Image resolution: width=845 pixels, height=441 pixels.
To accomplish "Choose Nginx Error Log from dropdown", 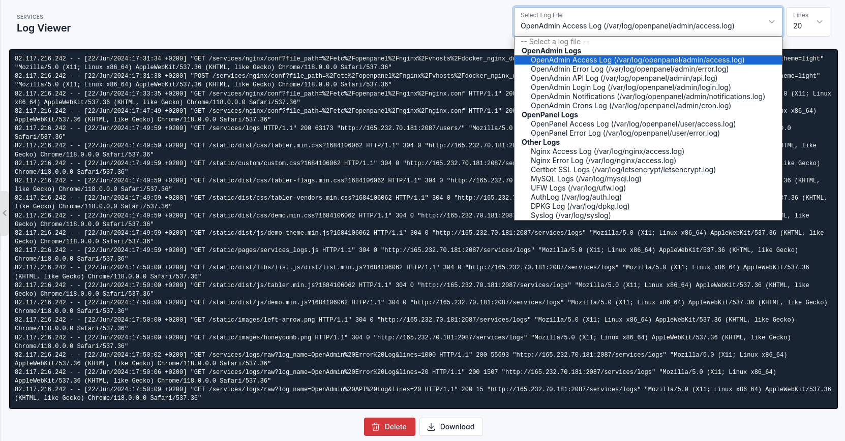I will pyautogui.click(x=603, y=161).
